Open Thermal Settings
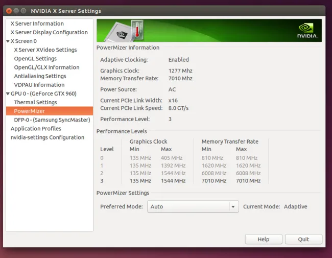The height and width of the screenshot is (258, 332). 35,102
